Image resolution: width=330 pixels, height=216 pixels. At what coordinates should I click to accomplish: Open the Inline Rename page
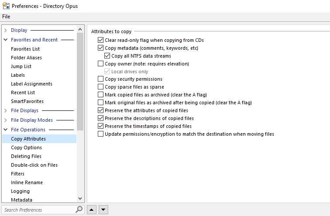click(27, 182)
